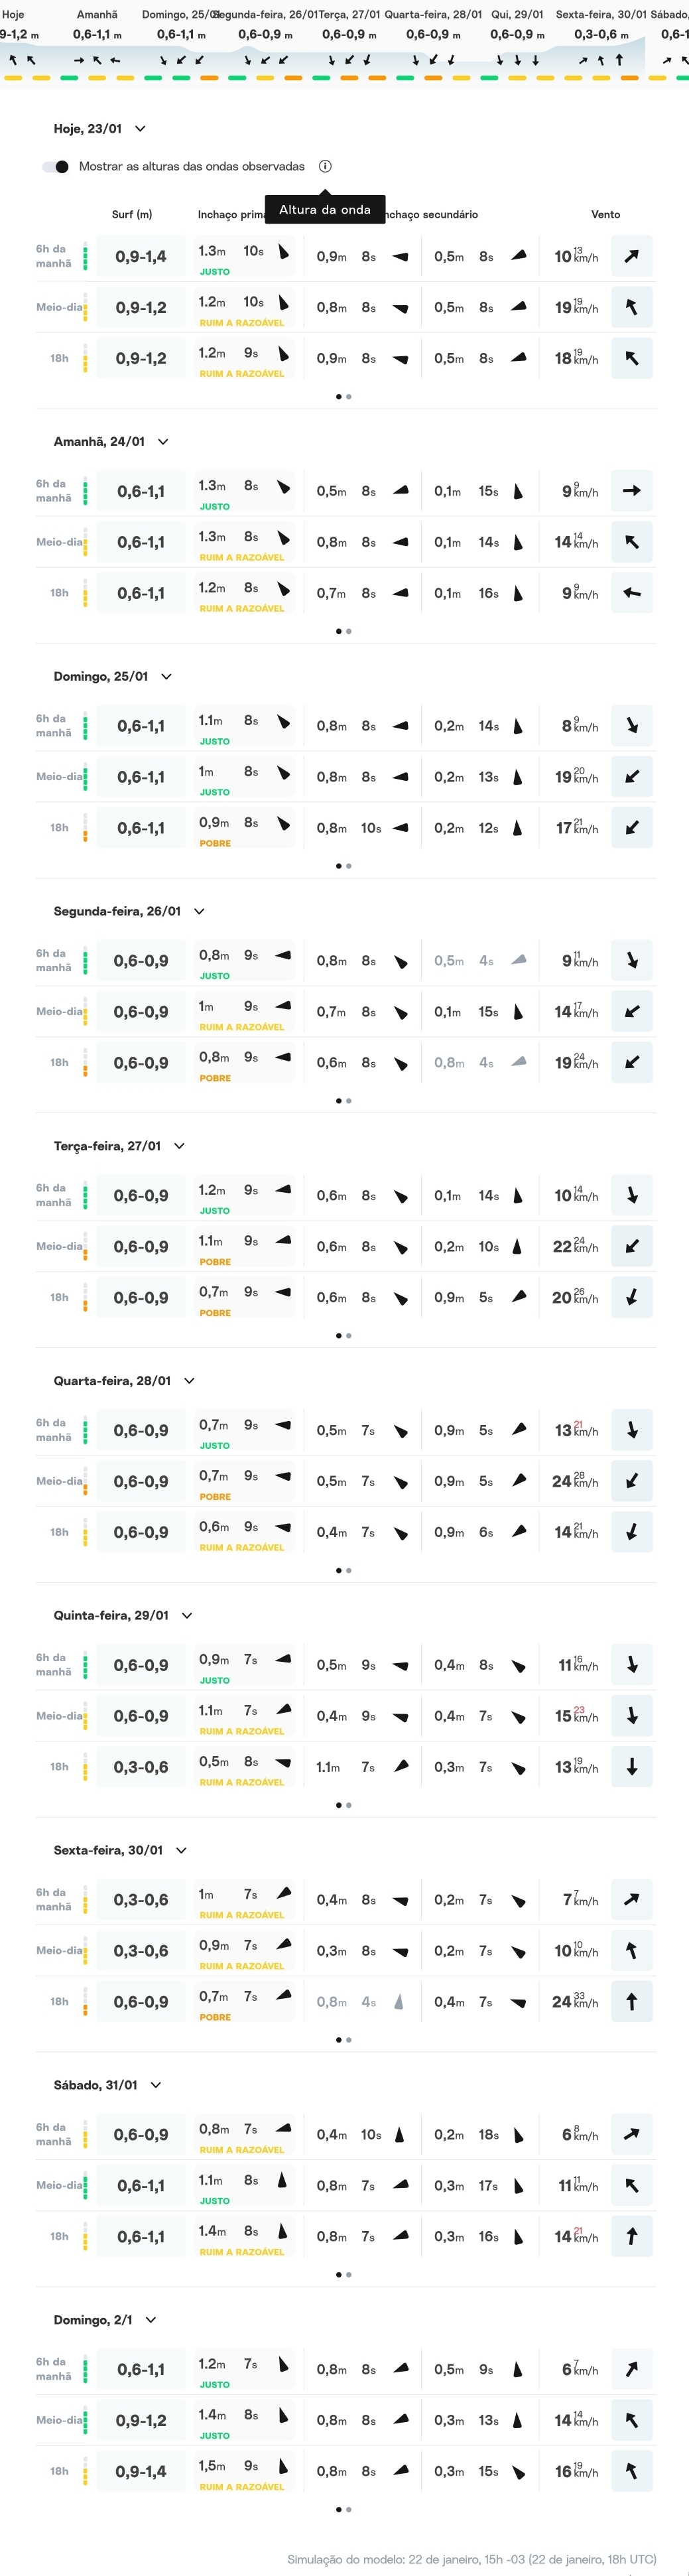Click the info icon beside observed wave heights

325,167
